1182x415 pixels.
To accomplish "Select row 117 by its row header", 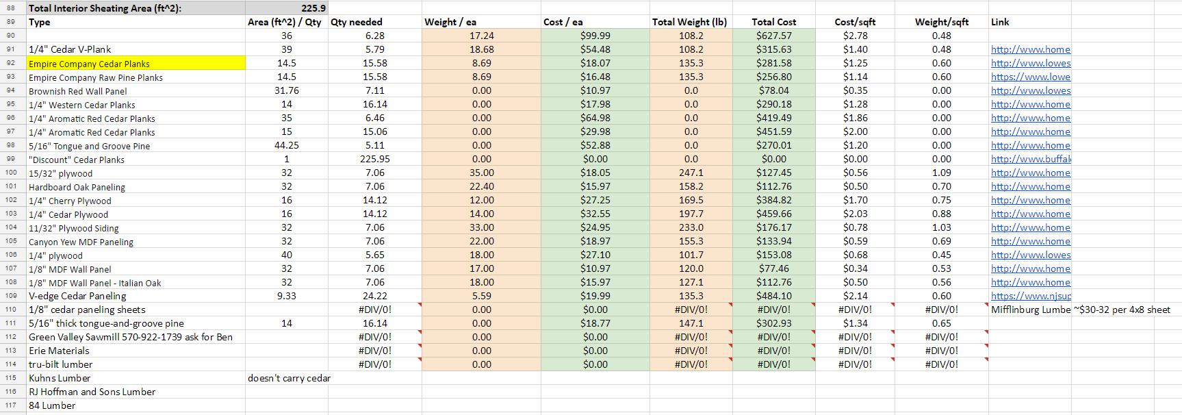I will pyautogui.click(x=11, y=405).
